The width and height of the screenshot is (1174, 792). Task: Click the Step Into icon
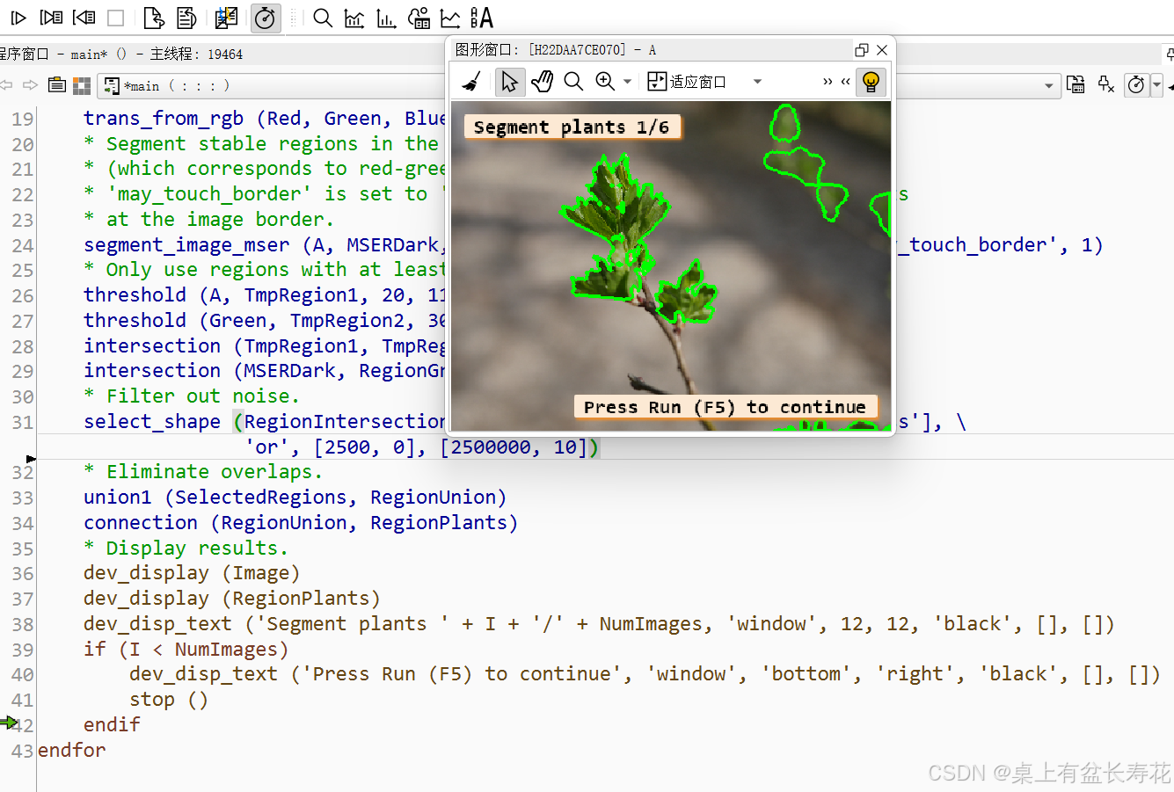pos(84,18)
